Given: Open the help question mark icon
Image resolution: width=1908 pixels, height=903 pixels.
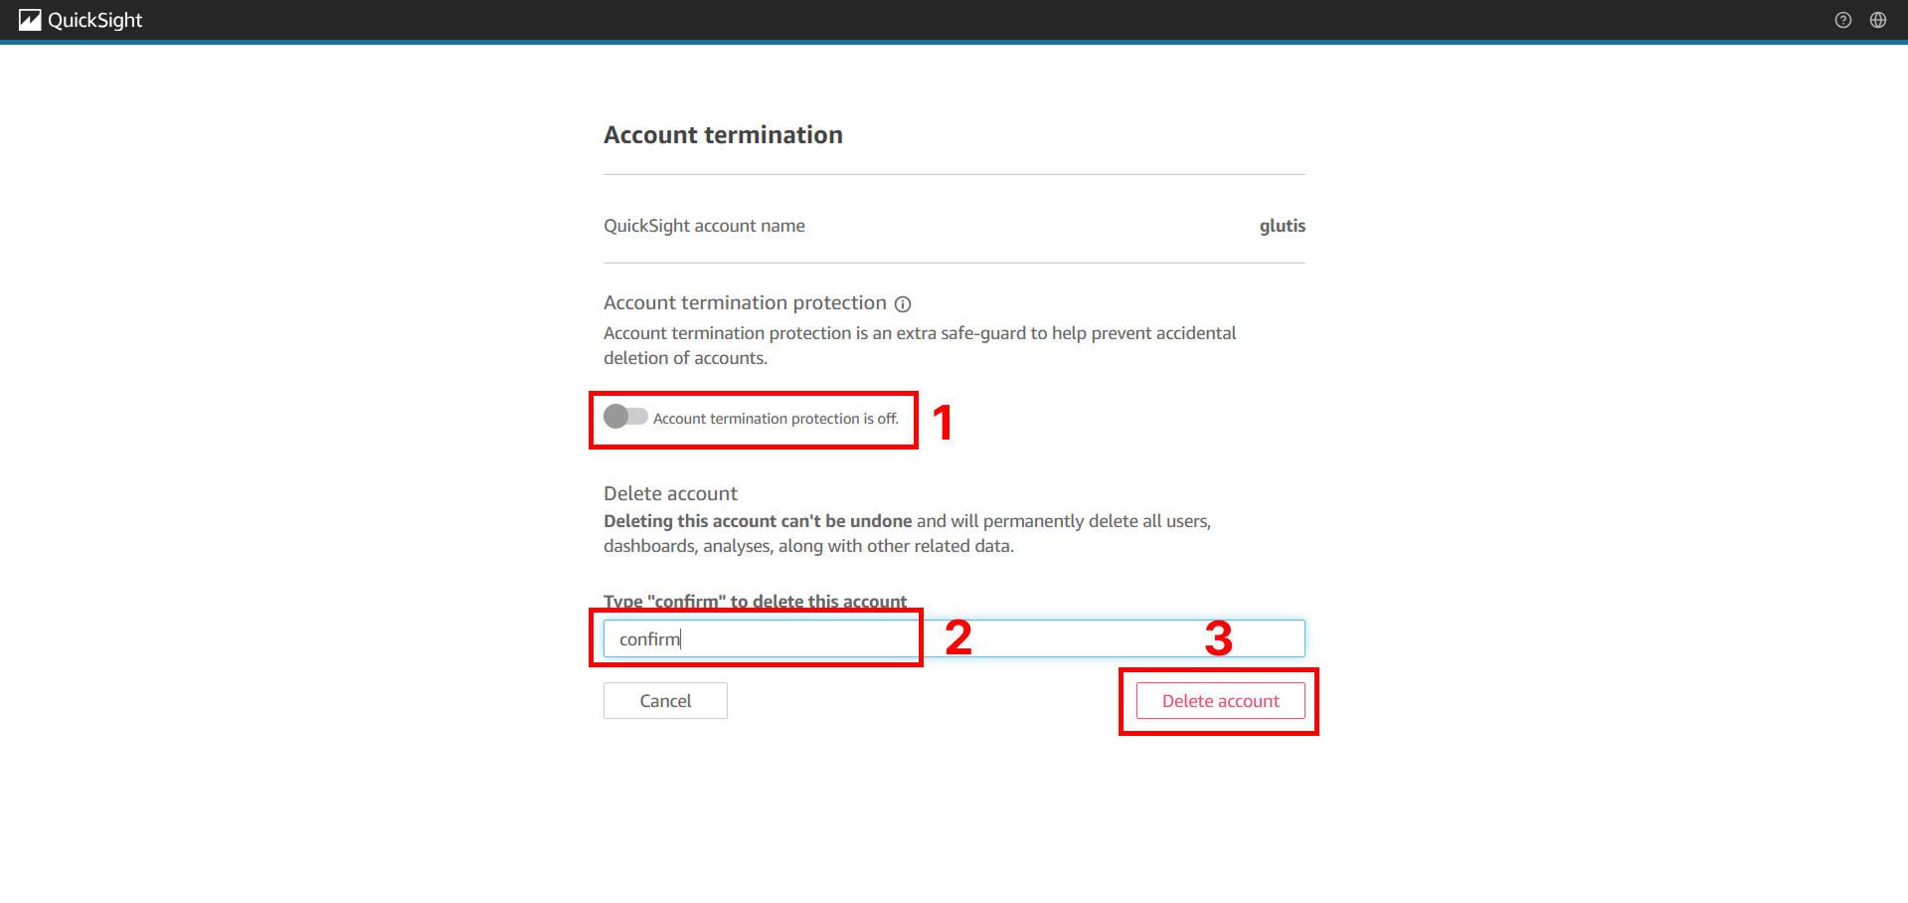Looking at the screenshot, I should tap(1842, 20).
